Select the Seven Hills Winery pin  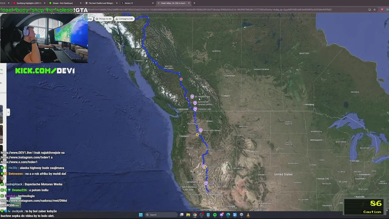click(201, 130)
